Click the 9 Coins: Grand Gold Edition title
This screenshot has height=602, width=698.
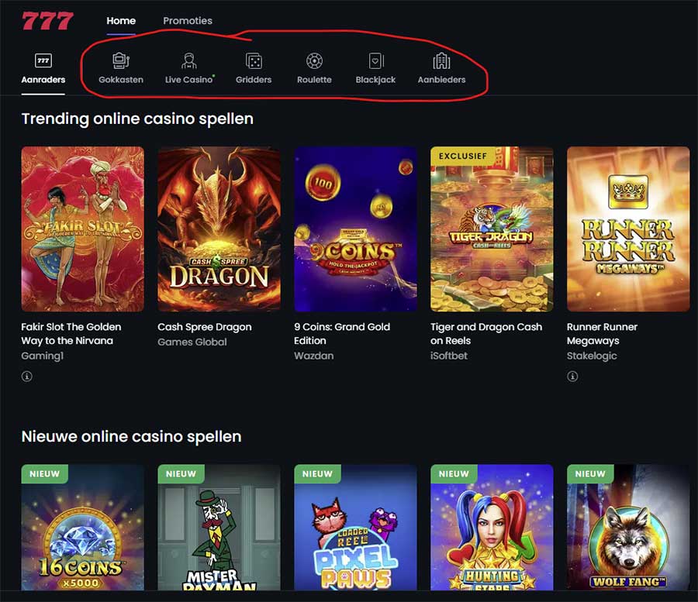(342, 334)
